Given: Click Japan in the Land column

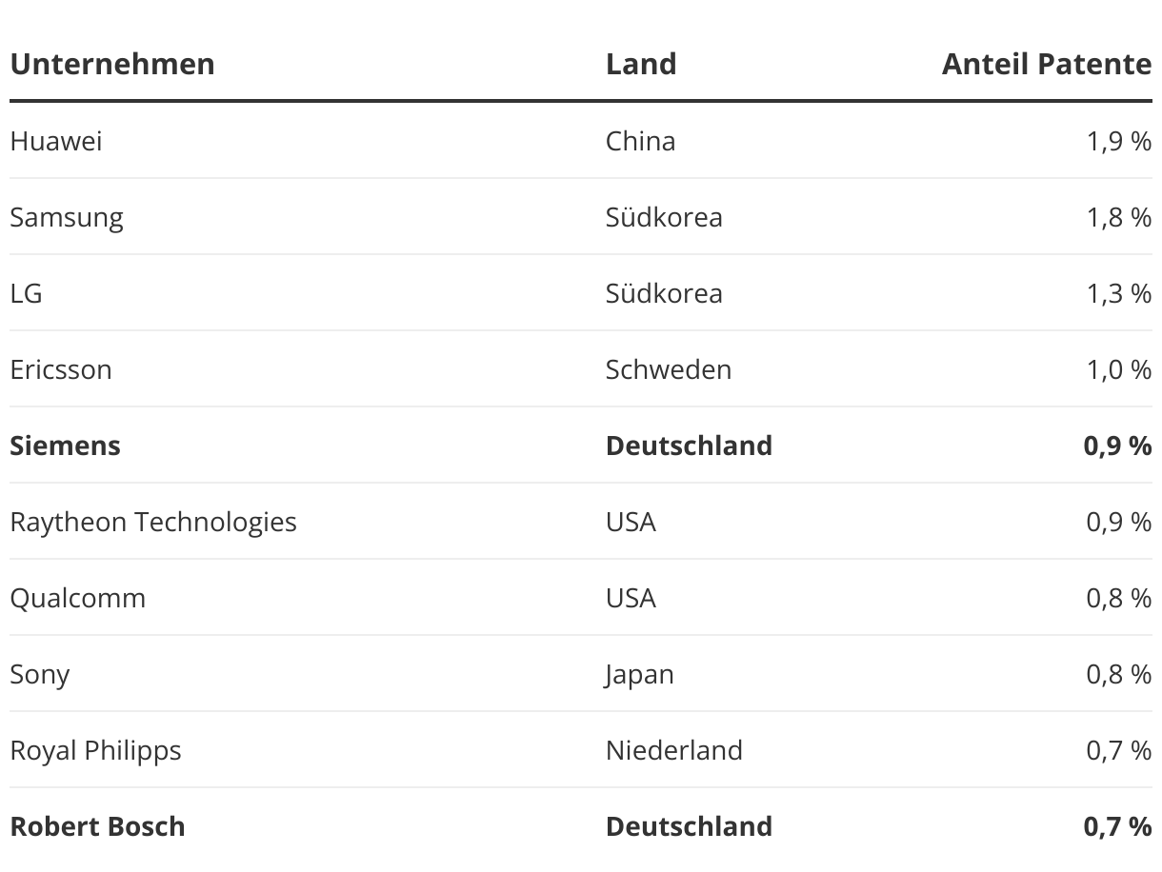Looking at the screenshot, I should coord(640,675).
